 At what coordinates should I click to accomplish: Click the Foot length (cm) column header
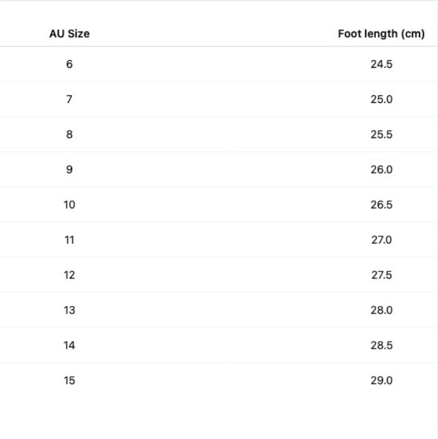(x=381, y=34)
